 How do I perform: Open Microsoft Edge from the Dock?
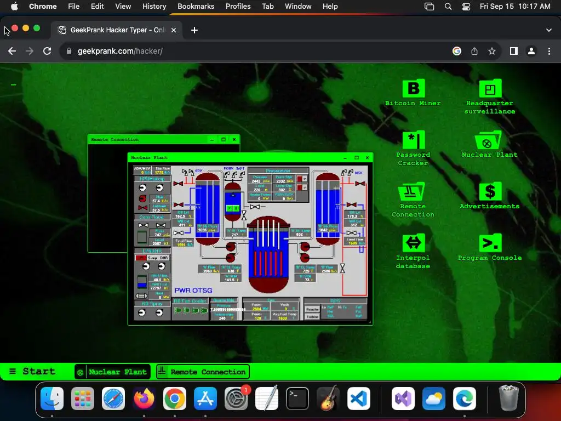pyautogui.click(x=465, y=399)
